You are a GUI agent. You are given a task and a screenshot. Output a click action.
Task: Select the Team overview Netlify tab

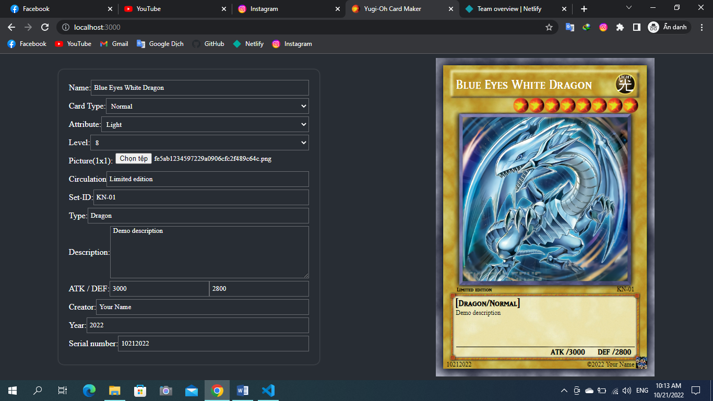[506, 8]
